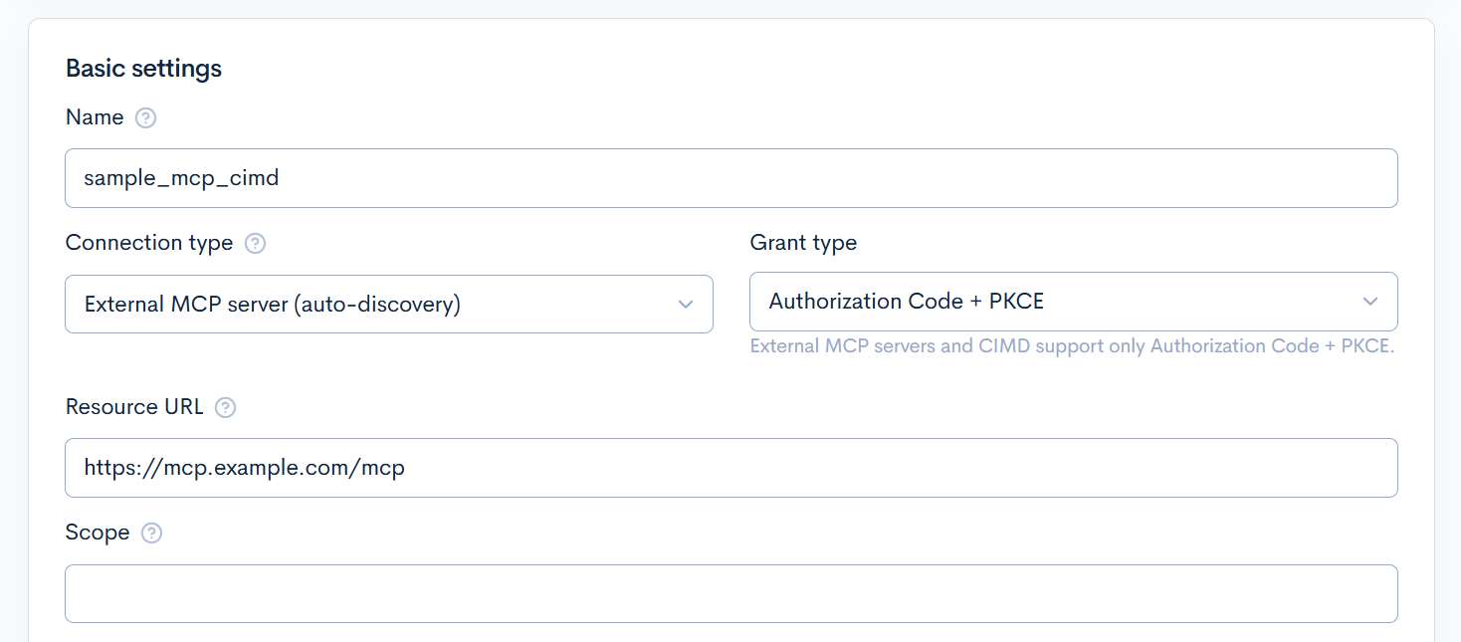Click the Grant type label
Screen dimensions: 1461x642
pos(803,243)
